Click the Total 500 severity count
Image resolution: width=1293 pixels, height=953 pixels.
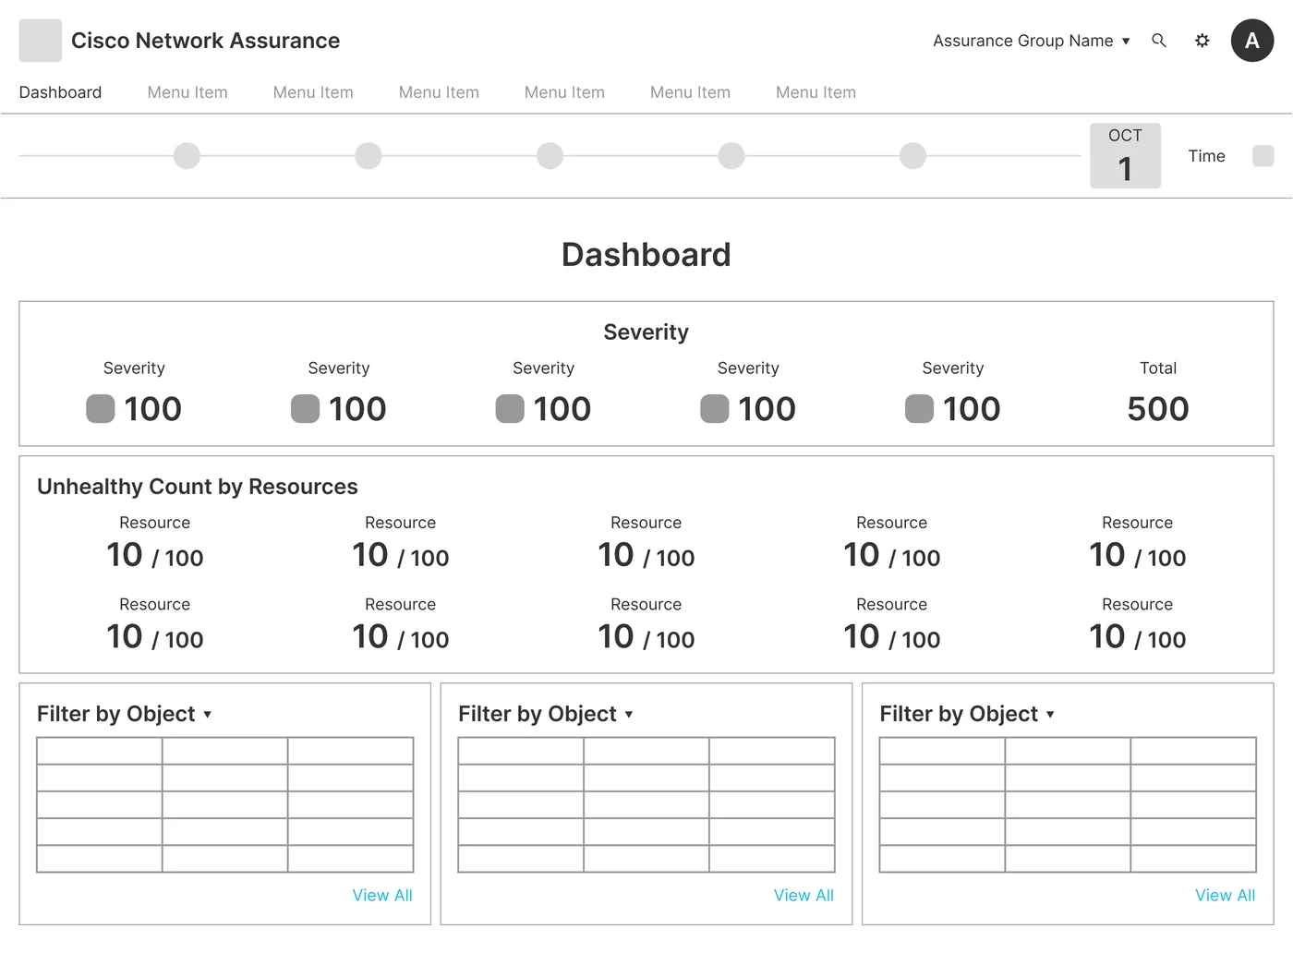click(x=1158, y=409)
